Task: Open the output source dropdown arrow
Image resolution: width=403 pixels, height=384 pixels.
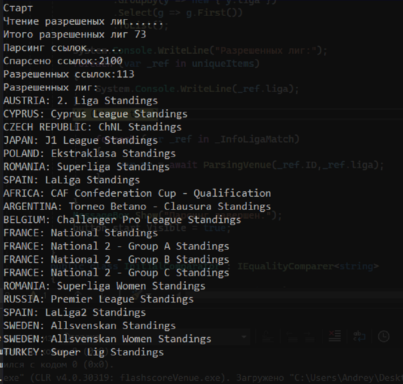Action: [244, 336]
